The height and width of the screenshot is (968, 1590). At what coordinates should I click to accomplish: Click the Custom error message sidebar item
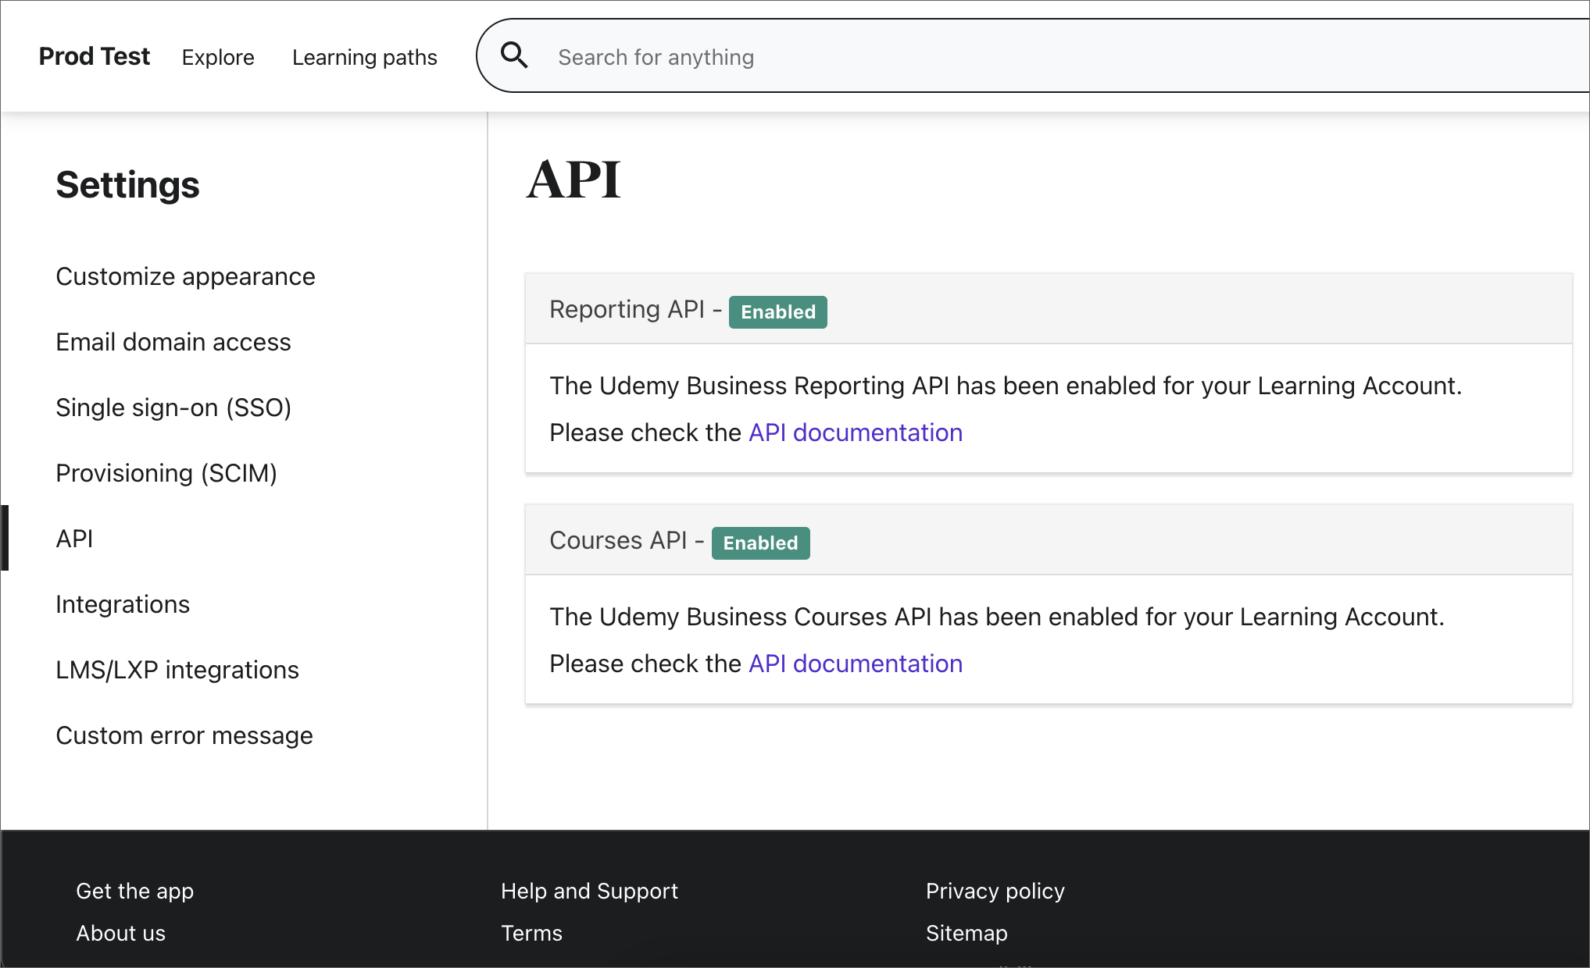click(x=185, y=736)
